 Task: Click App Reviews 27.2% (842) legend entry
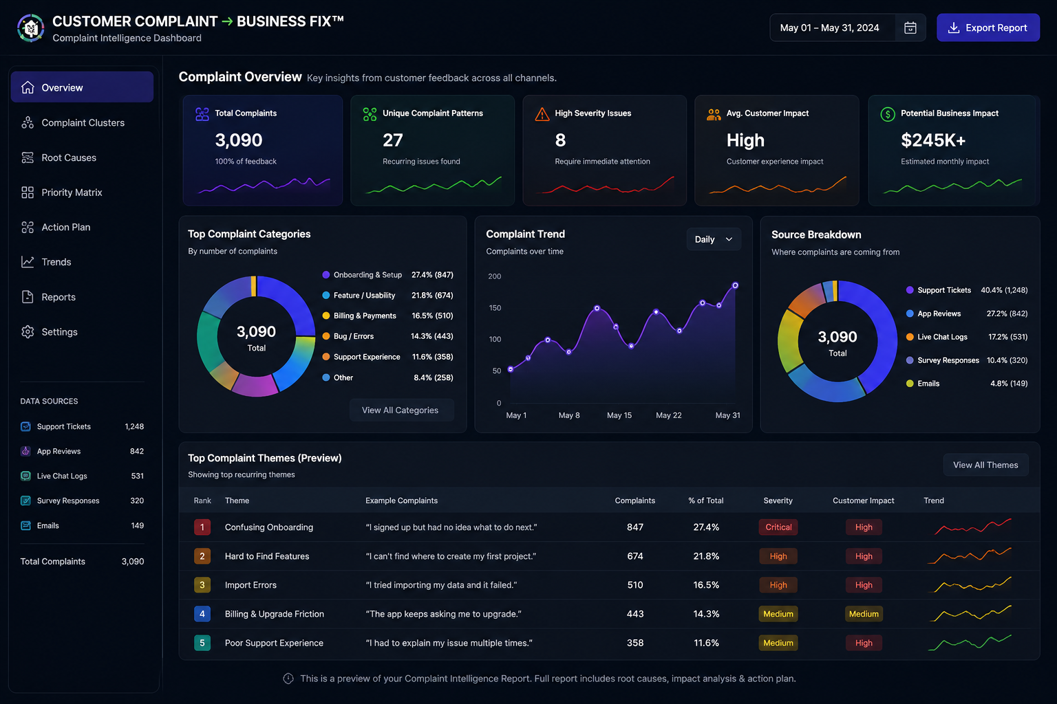tap(967, 313)
